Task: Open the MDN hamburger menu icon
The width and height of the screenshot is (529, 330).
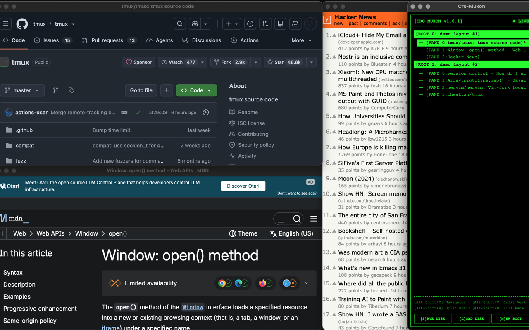Action: pos(314,219)
